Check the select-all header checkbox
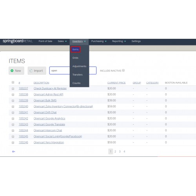The width and height of the screenshot is (196, 196). 13,82
